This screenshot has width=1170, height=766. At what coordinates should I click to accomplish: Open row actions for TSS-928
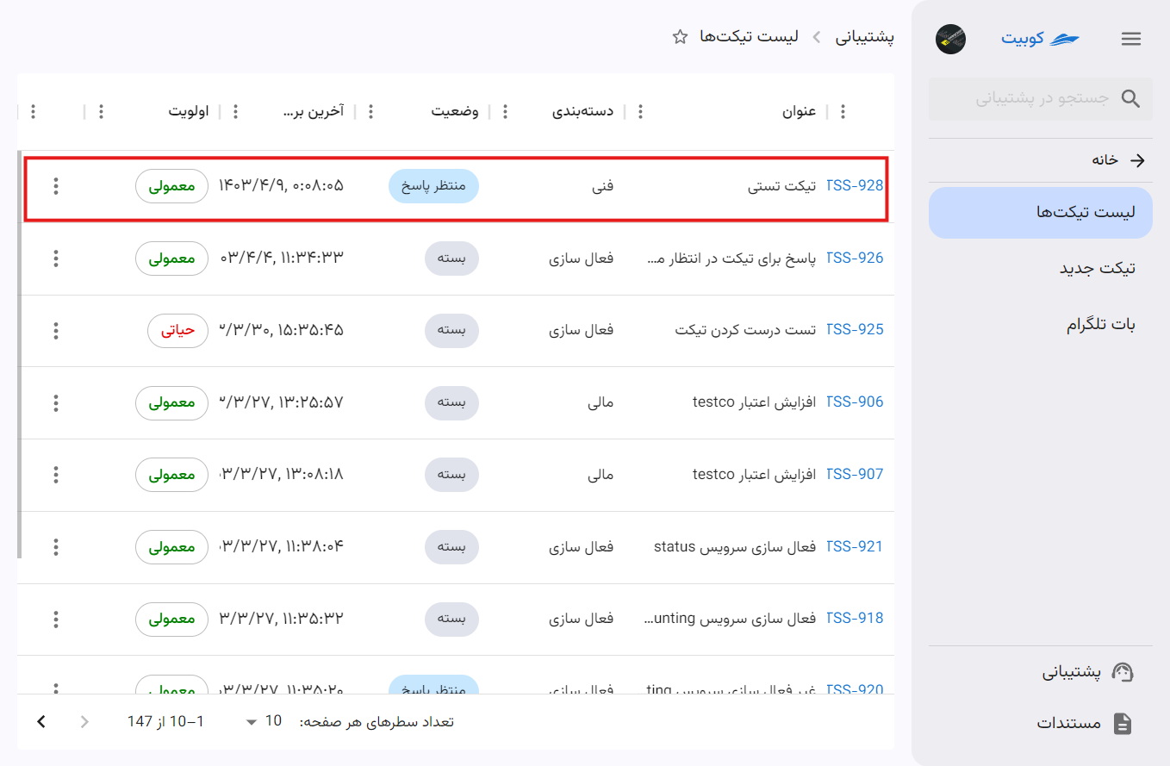pos(56,186)
